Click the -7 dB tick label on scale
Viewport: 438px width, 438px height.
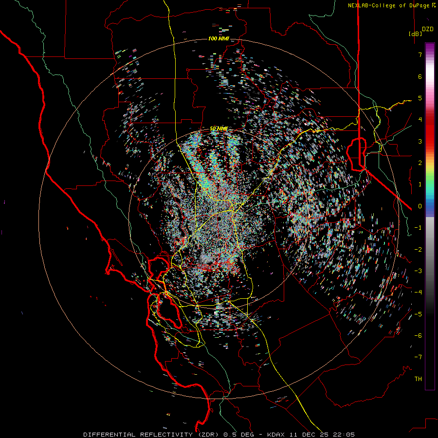pyautogui.click(x=418, y=357)
